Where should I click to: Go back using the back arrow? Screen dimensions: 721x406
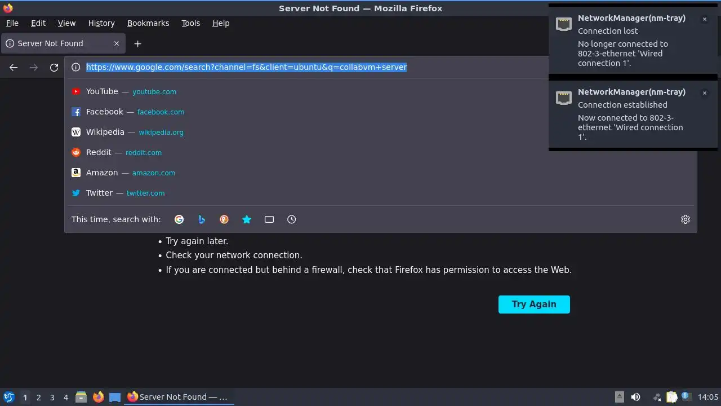[x=14, y=67]
